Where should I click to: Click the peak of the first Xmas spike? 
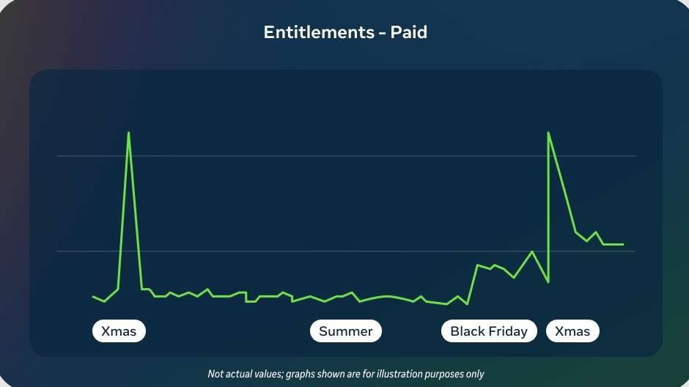(x=129, y=133)
